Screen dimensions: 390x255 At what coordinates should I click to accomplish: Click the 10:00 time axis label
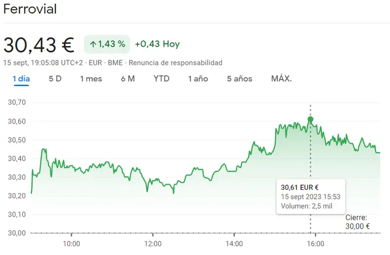point(71,243)
